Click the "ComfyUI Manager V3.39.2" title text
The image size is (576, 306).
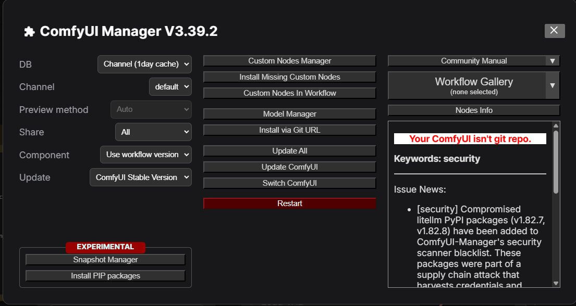click(x=129, y=31)
